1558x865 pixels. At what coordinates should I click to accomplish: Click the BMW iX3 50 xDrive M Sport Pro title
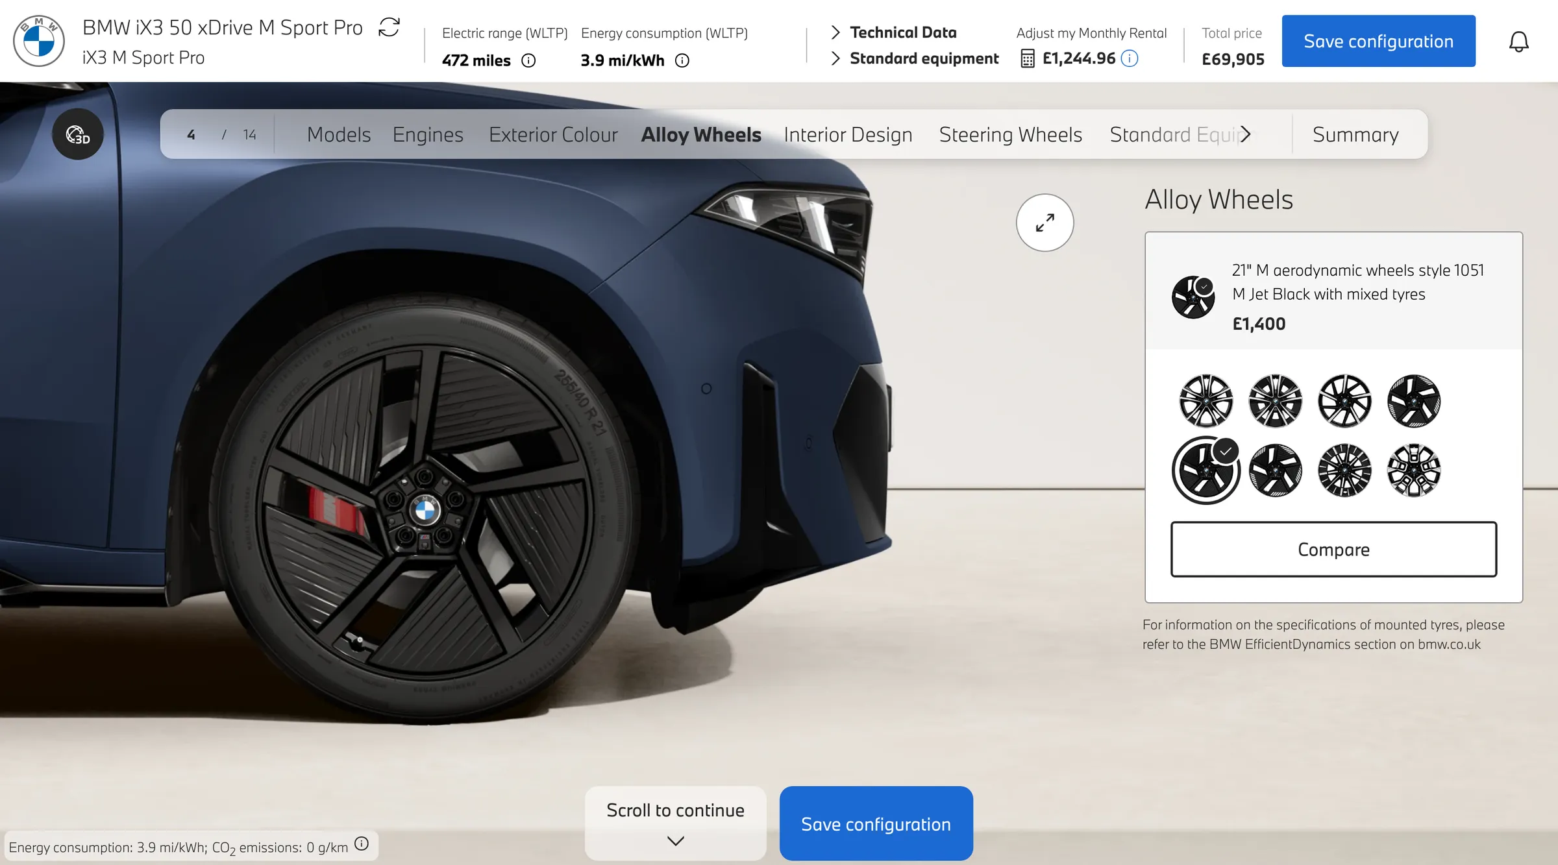(223, 28)
